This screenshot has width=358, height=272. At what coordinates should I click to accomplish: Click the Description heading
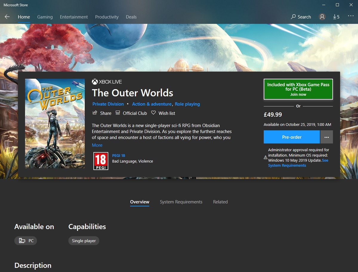(x=33, y=265)
